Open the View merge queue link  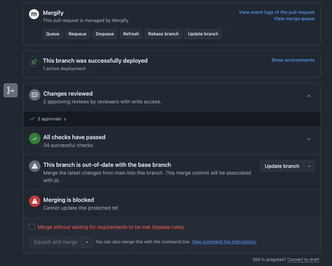click(x=294, y=18)
